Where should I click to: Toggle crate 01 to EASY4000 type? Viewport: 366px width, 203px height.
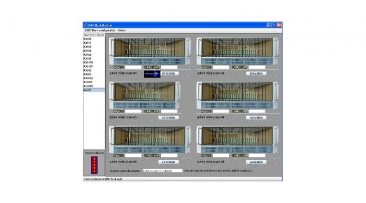pos(168,73)
